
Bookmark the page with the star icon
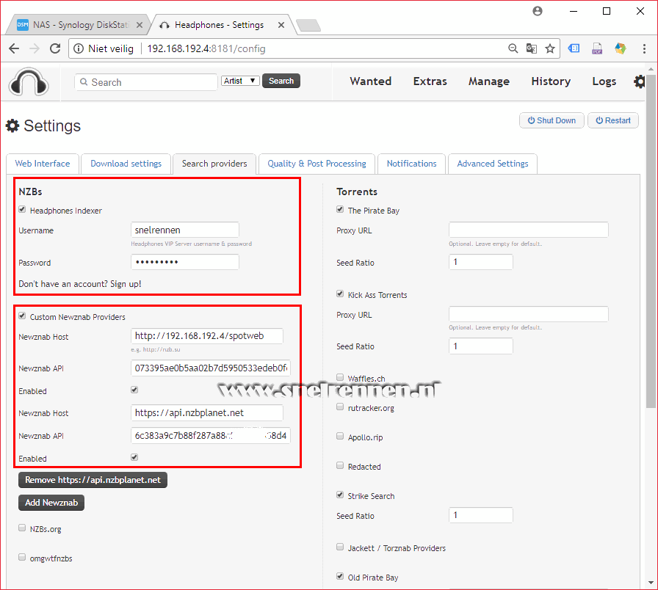click(x=550, y=48)
